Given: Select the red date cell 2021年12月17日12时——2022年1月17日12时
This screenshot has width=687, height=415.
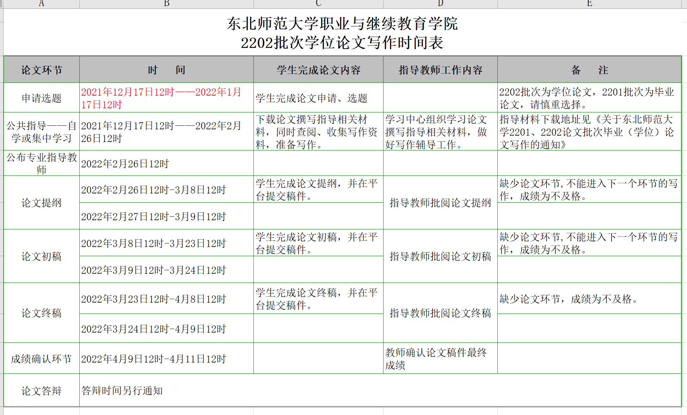Looking at the screenshot, I should click(167, 98).
